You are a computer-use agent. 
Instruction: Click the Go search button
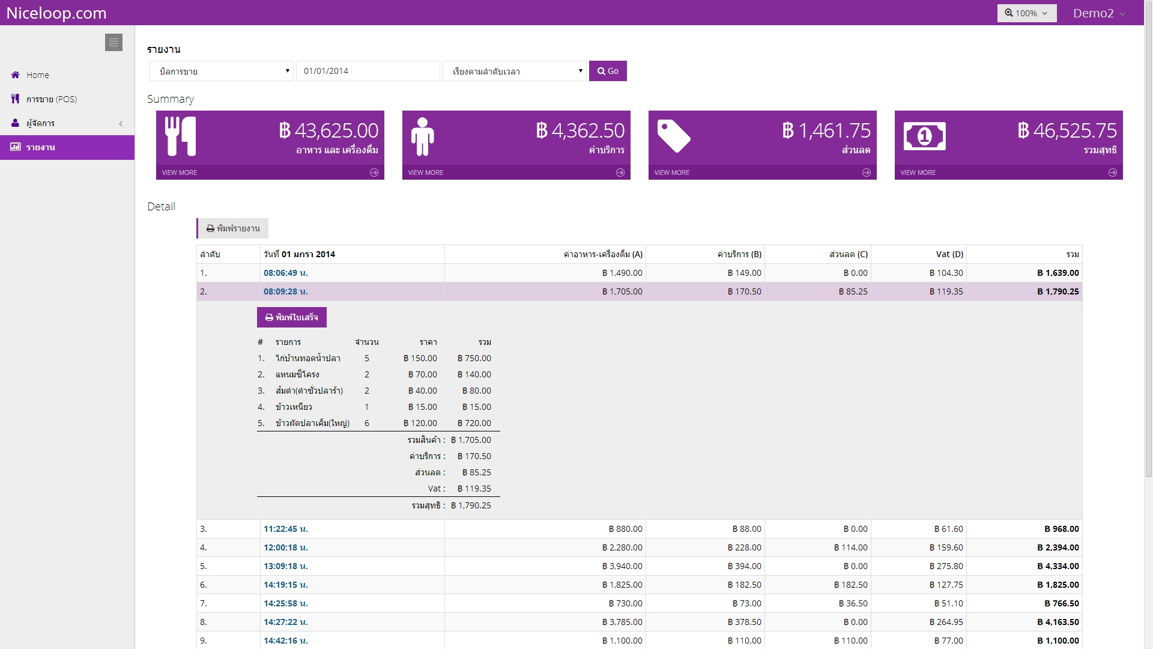pyautogui.click(x=608, y=71)
